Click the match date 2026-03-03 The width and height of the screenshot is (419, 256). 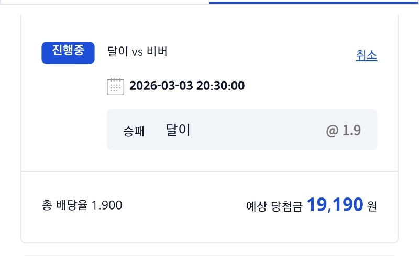pyautogui.click(x=161, y=86)
